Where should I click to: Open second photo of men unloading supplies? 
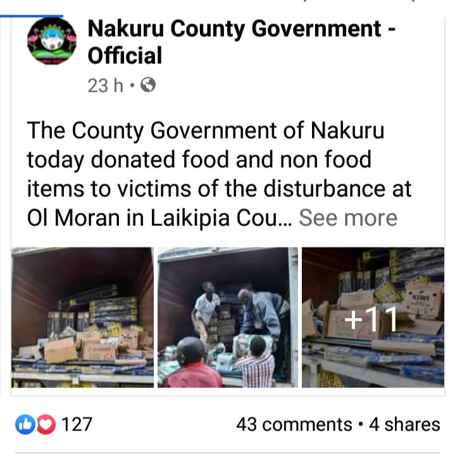click(228, 317)
